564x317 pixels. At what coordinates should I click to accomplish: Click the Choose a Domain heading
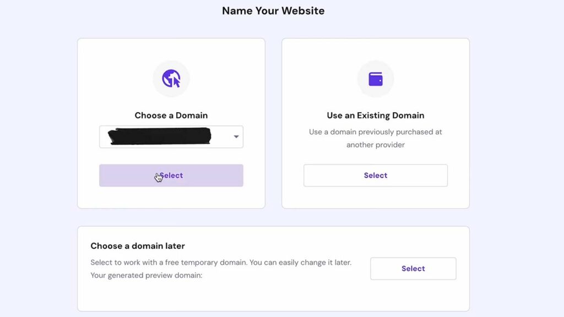tap(171, 116)
